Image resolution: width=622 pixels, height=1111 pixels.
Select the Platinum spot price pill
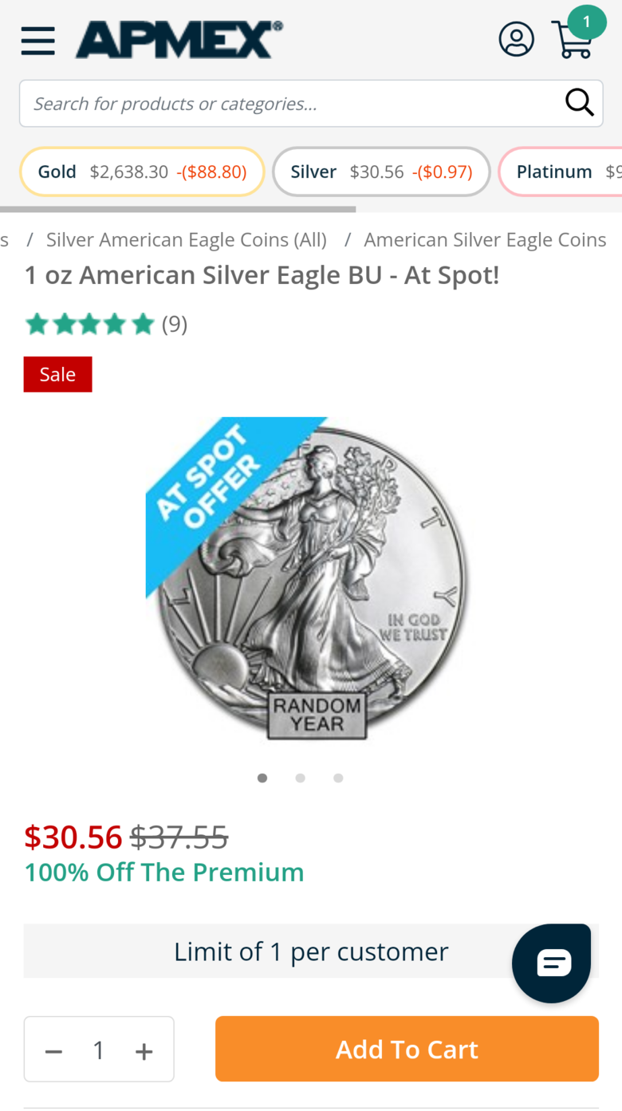pos(561,171)
